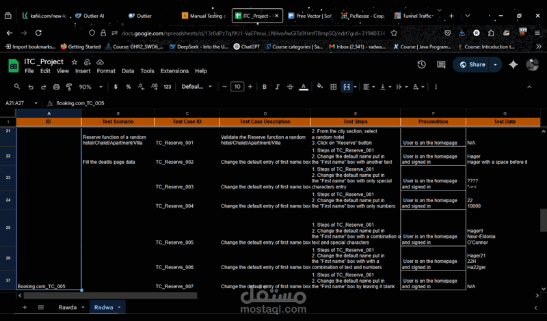Open the search menus magnifier icon
The width and height of the screenshot is (547, 321).
click(16, 87)
